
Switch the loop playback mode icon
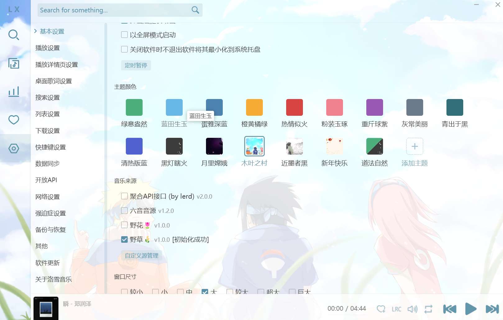click(428, 309)
